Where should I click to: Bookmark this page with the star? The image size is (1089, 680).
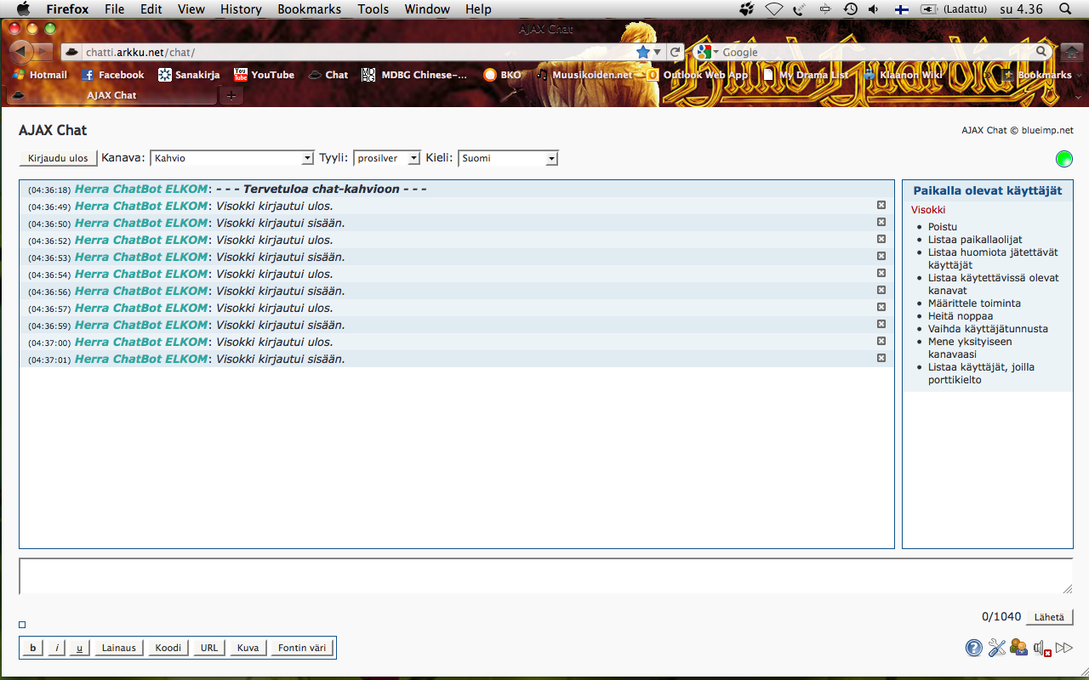click(x=643, y=52)
